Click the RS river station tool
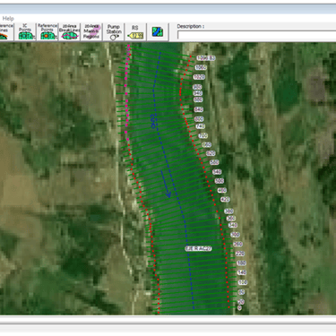Screen dimensions: 336x336 tap(135, 31)
